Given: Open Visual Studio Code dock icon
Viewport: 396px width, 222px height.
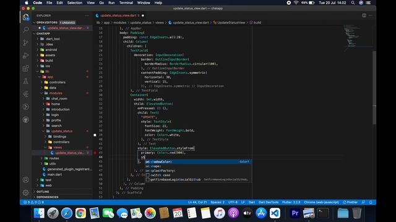Looking at the screenshot, I should click(x=275, y=213).
